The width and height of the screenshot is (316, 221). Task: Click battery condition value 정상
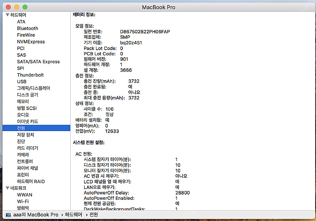click(x=109, y=114)
